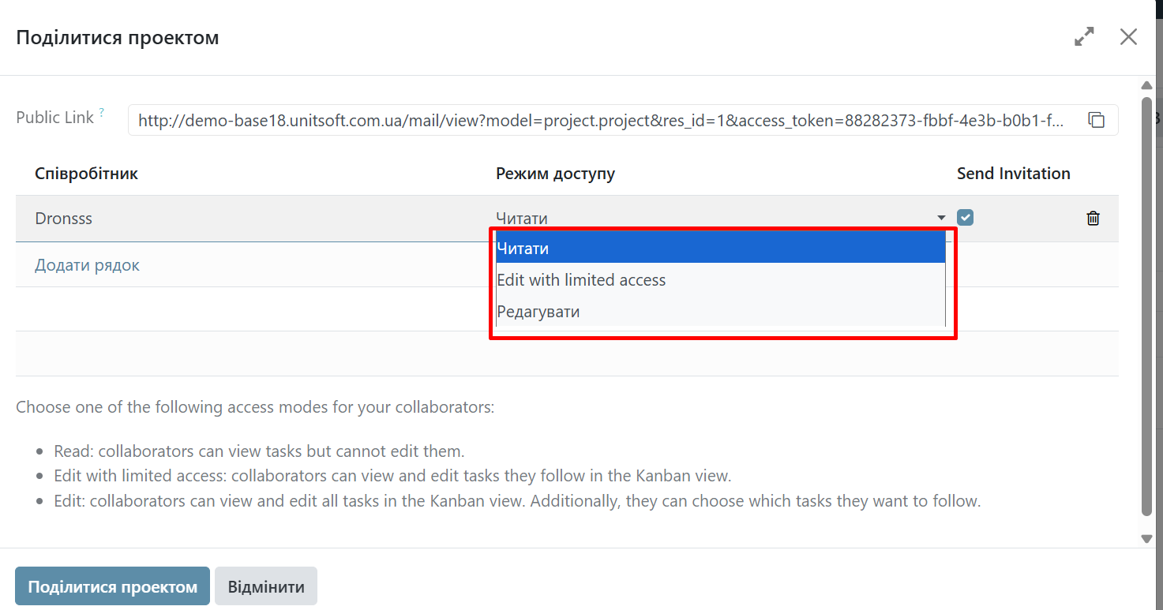1163x610 pixels.
Task: Click the Send Invitation column header
Action: click(1013, 174)
